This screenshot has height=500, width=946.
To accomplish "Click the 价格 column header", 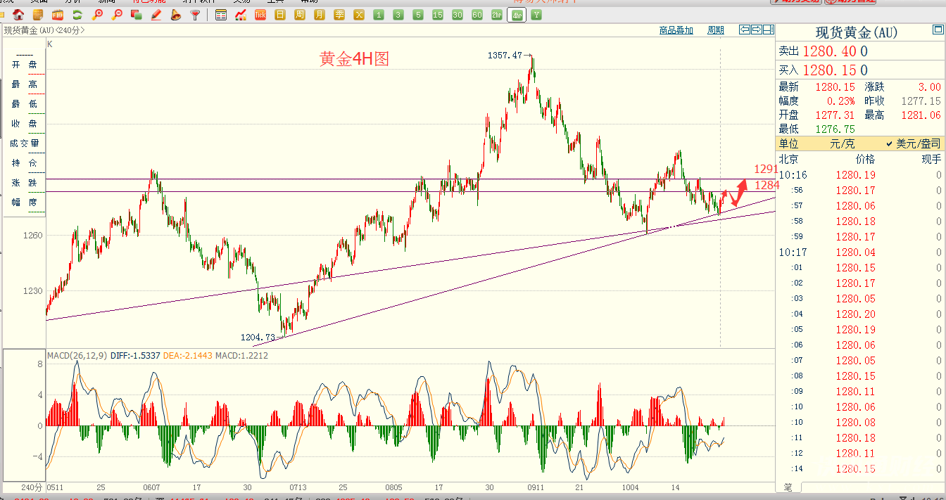I will point(865,160).
